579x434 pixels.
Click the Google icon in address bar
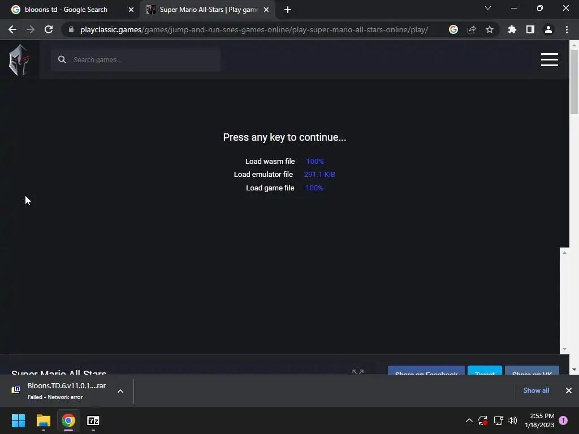[x=453, y=29]
